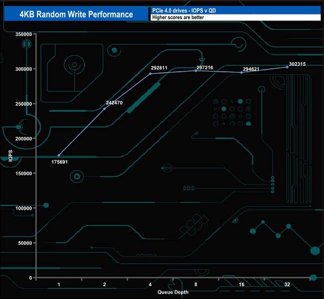Click the 350000 y-axis label
The width and height of the screenshot is (324, 299).
23,34
